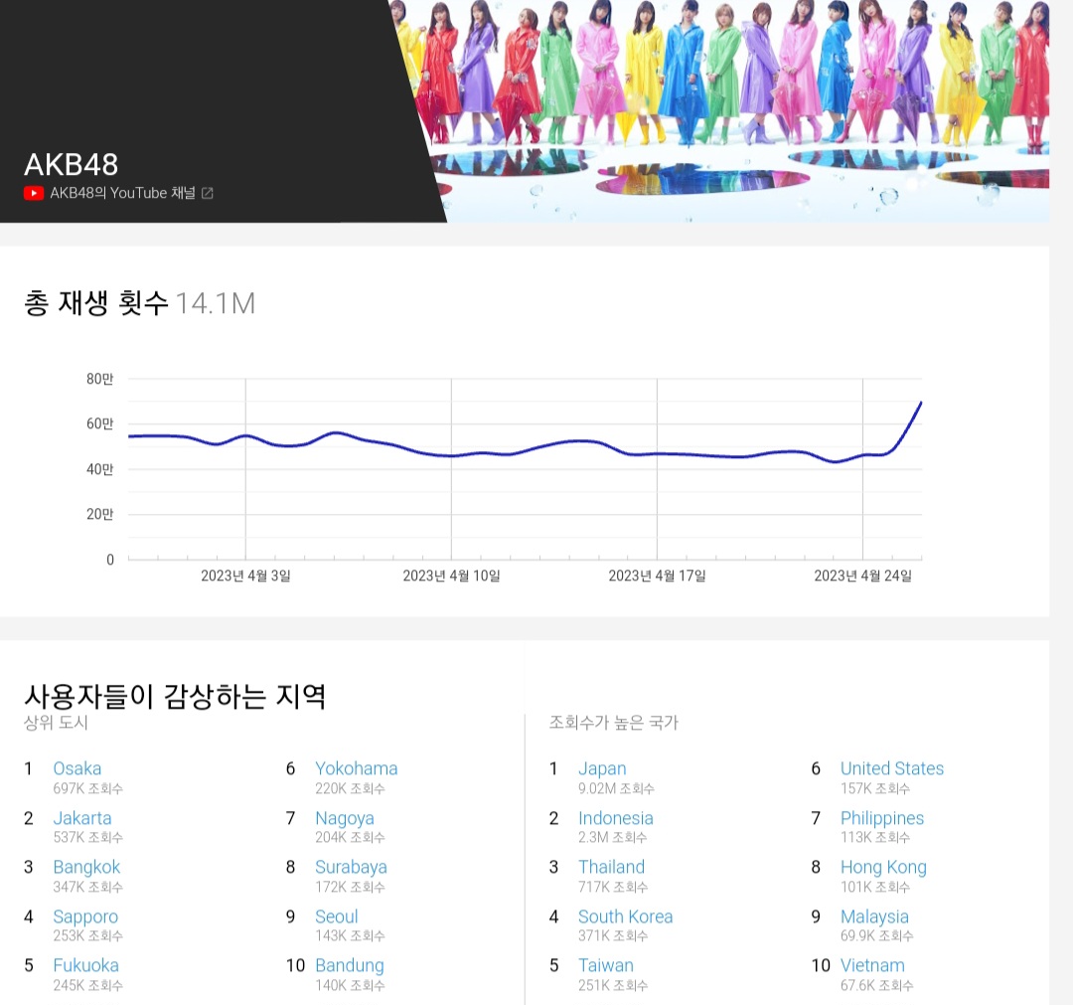
Task: Open the external link icon beside channel name
Action: coord(208,194)
